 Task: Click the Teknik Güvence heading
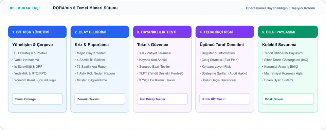click(x=152, y=45)
